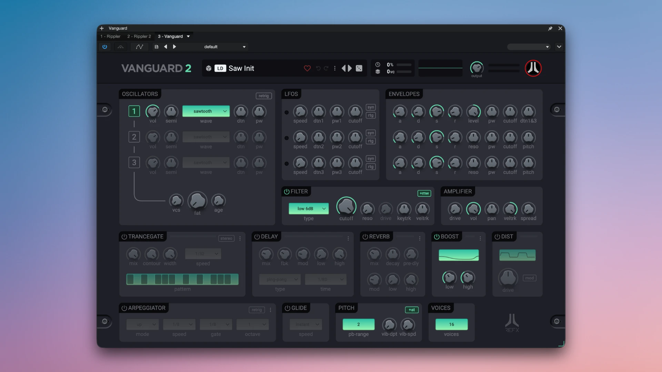Image resolution: width=662 pixels, height=372 pixels.
Task: Click the Saw Init preset name
Action: point(241,68)
